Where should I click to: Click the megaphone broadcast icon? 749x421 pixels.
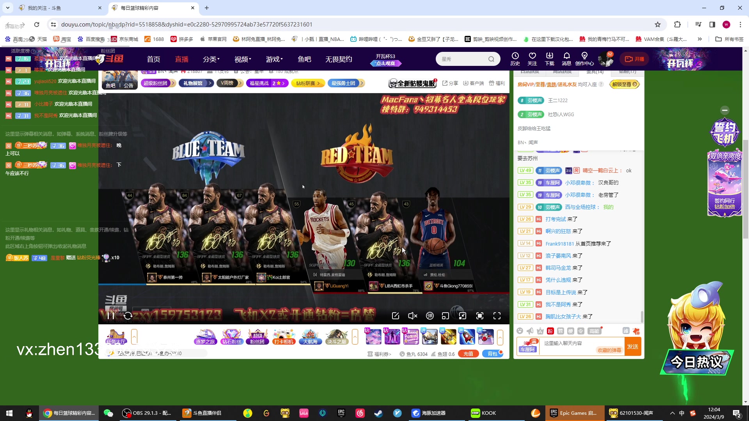tap(530, 331)
